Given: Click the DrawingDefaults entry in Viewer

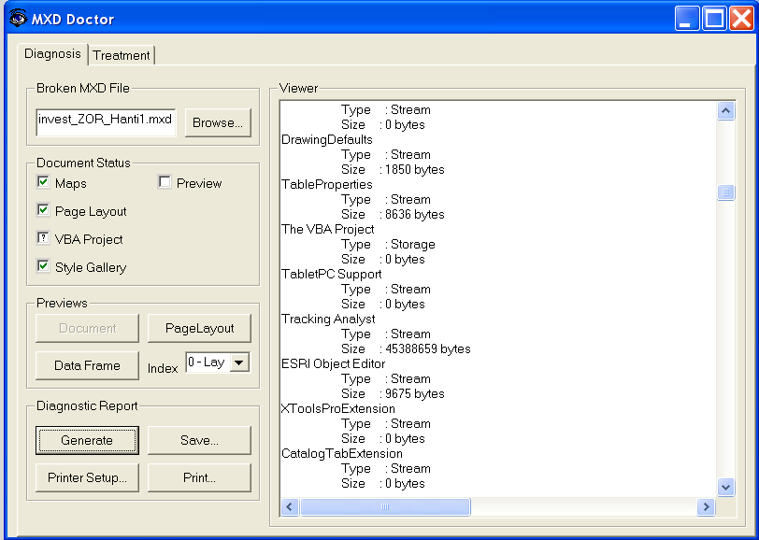Looking at the screenshot, I should tap(327, 140).
